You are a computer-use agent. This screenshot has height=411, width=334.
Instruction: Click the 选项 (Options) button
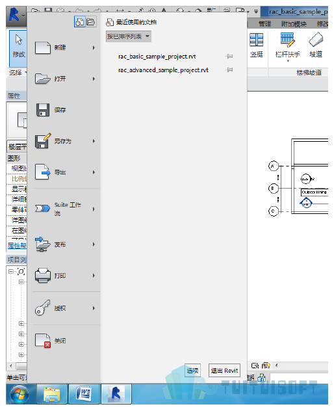point(192,371)
